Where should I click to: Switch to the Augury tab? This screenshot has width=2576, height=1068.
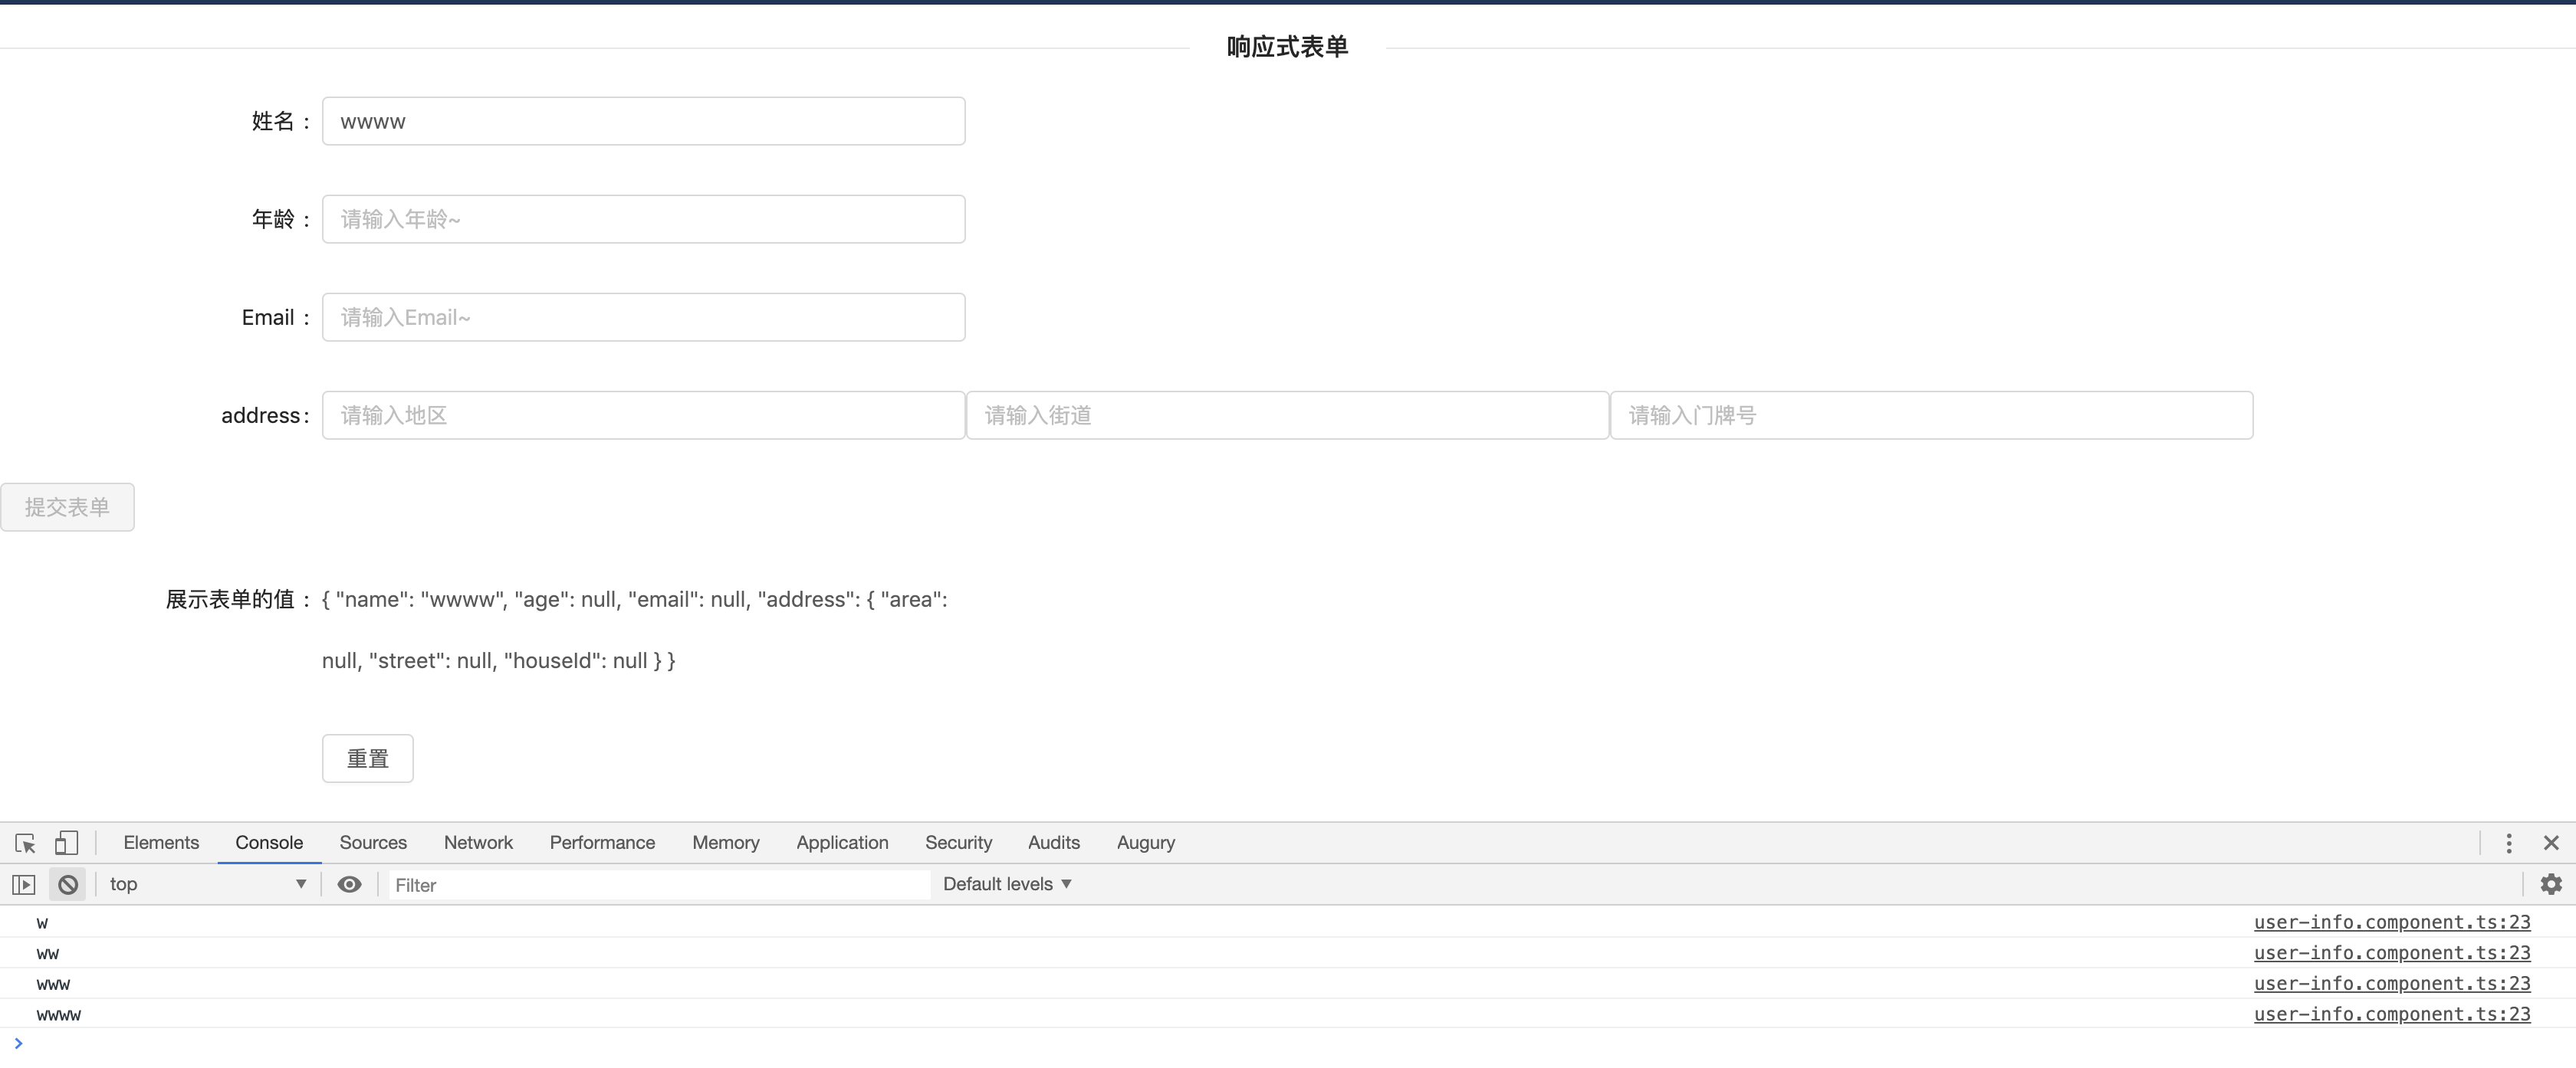[x=1145, y=844]
